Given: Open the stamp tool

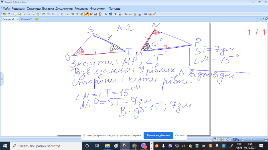Looking at the screenshot, I should (120, 14).
